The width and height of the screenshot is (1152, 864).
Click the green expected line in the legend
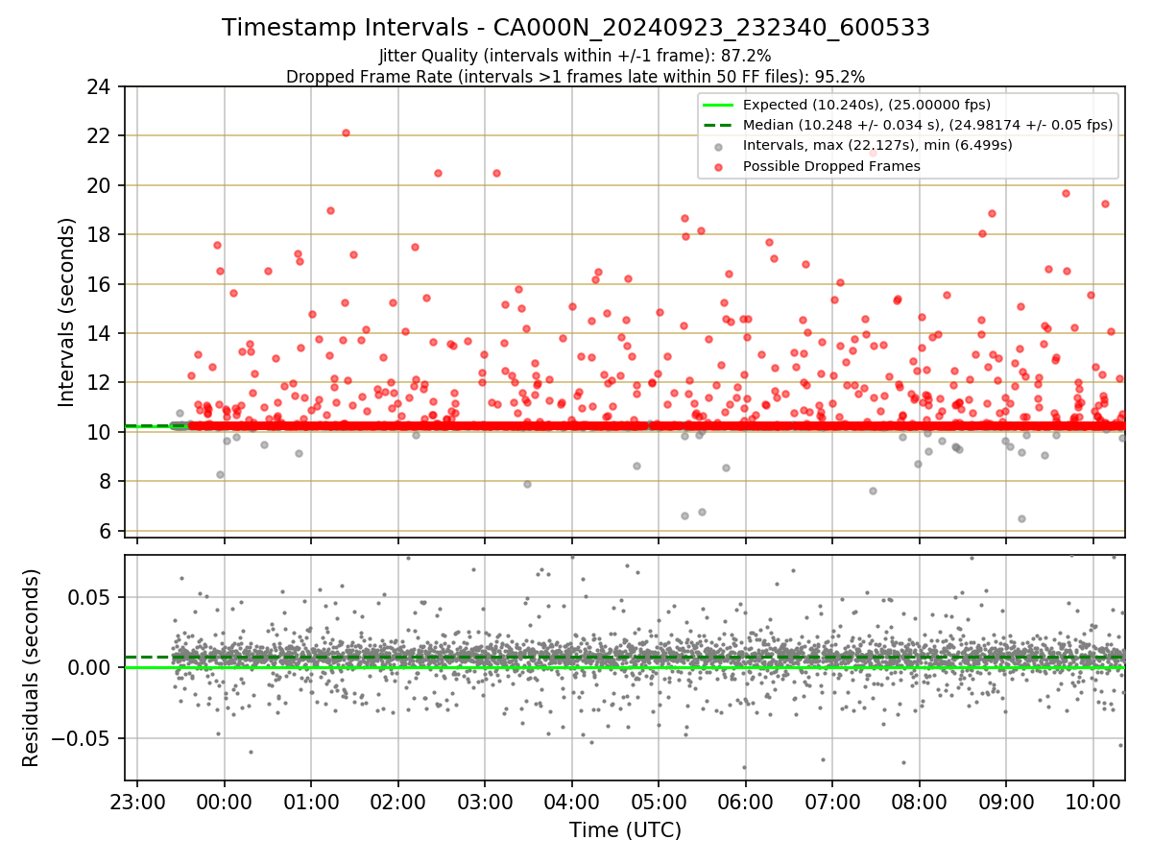718,105
